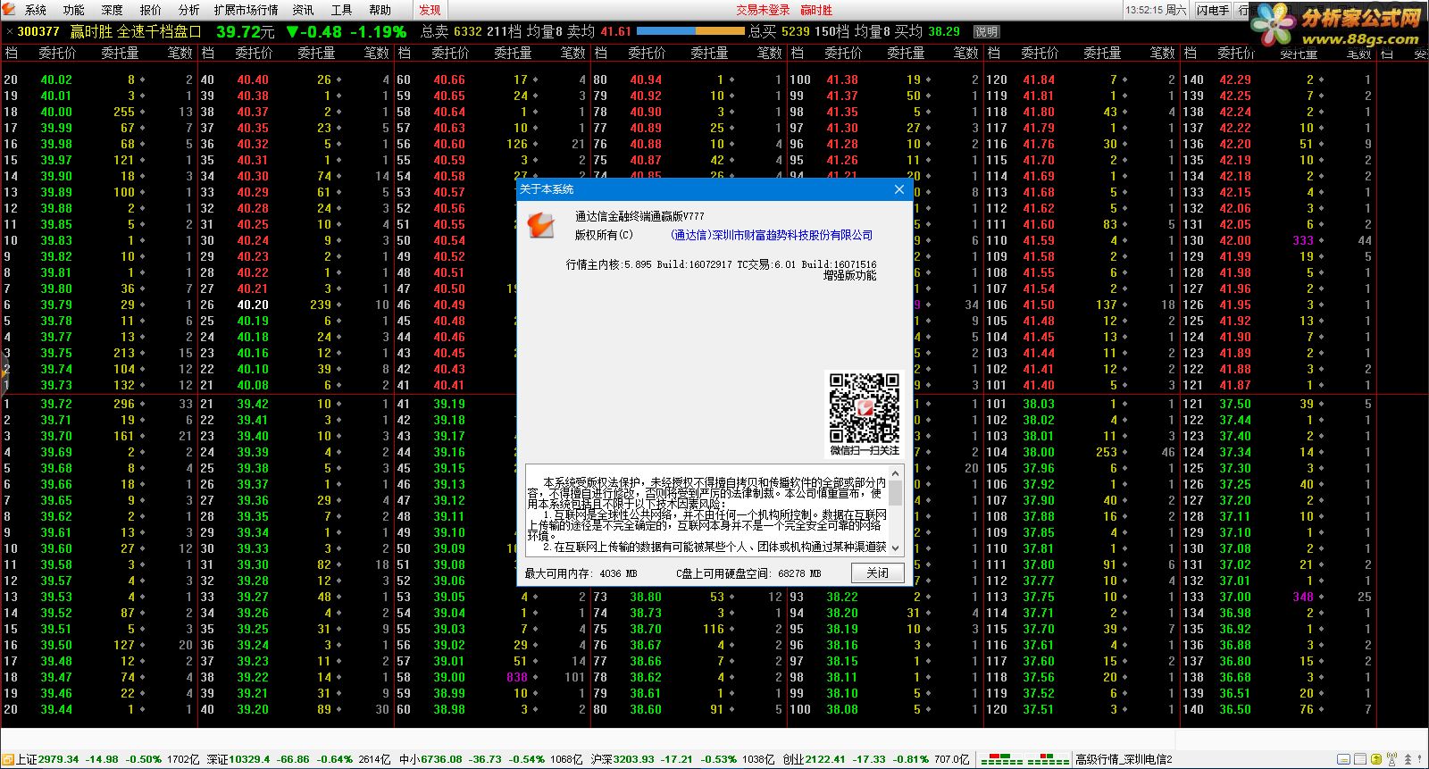
Task: Click the WeChat QR code image
Action: pos(864,409)
